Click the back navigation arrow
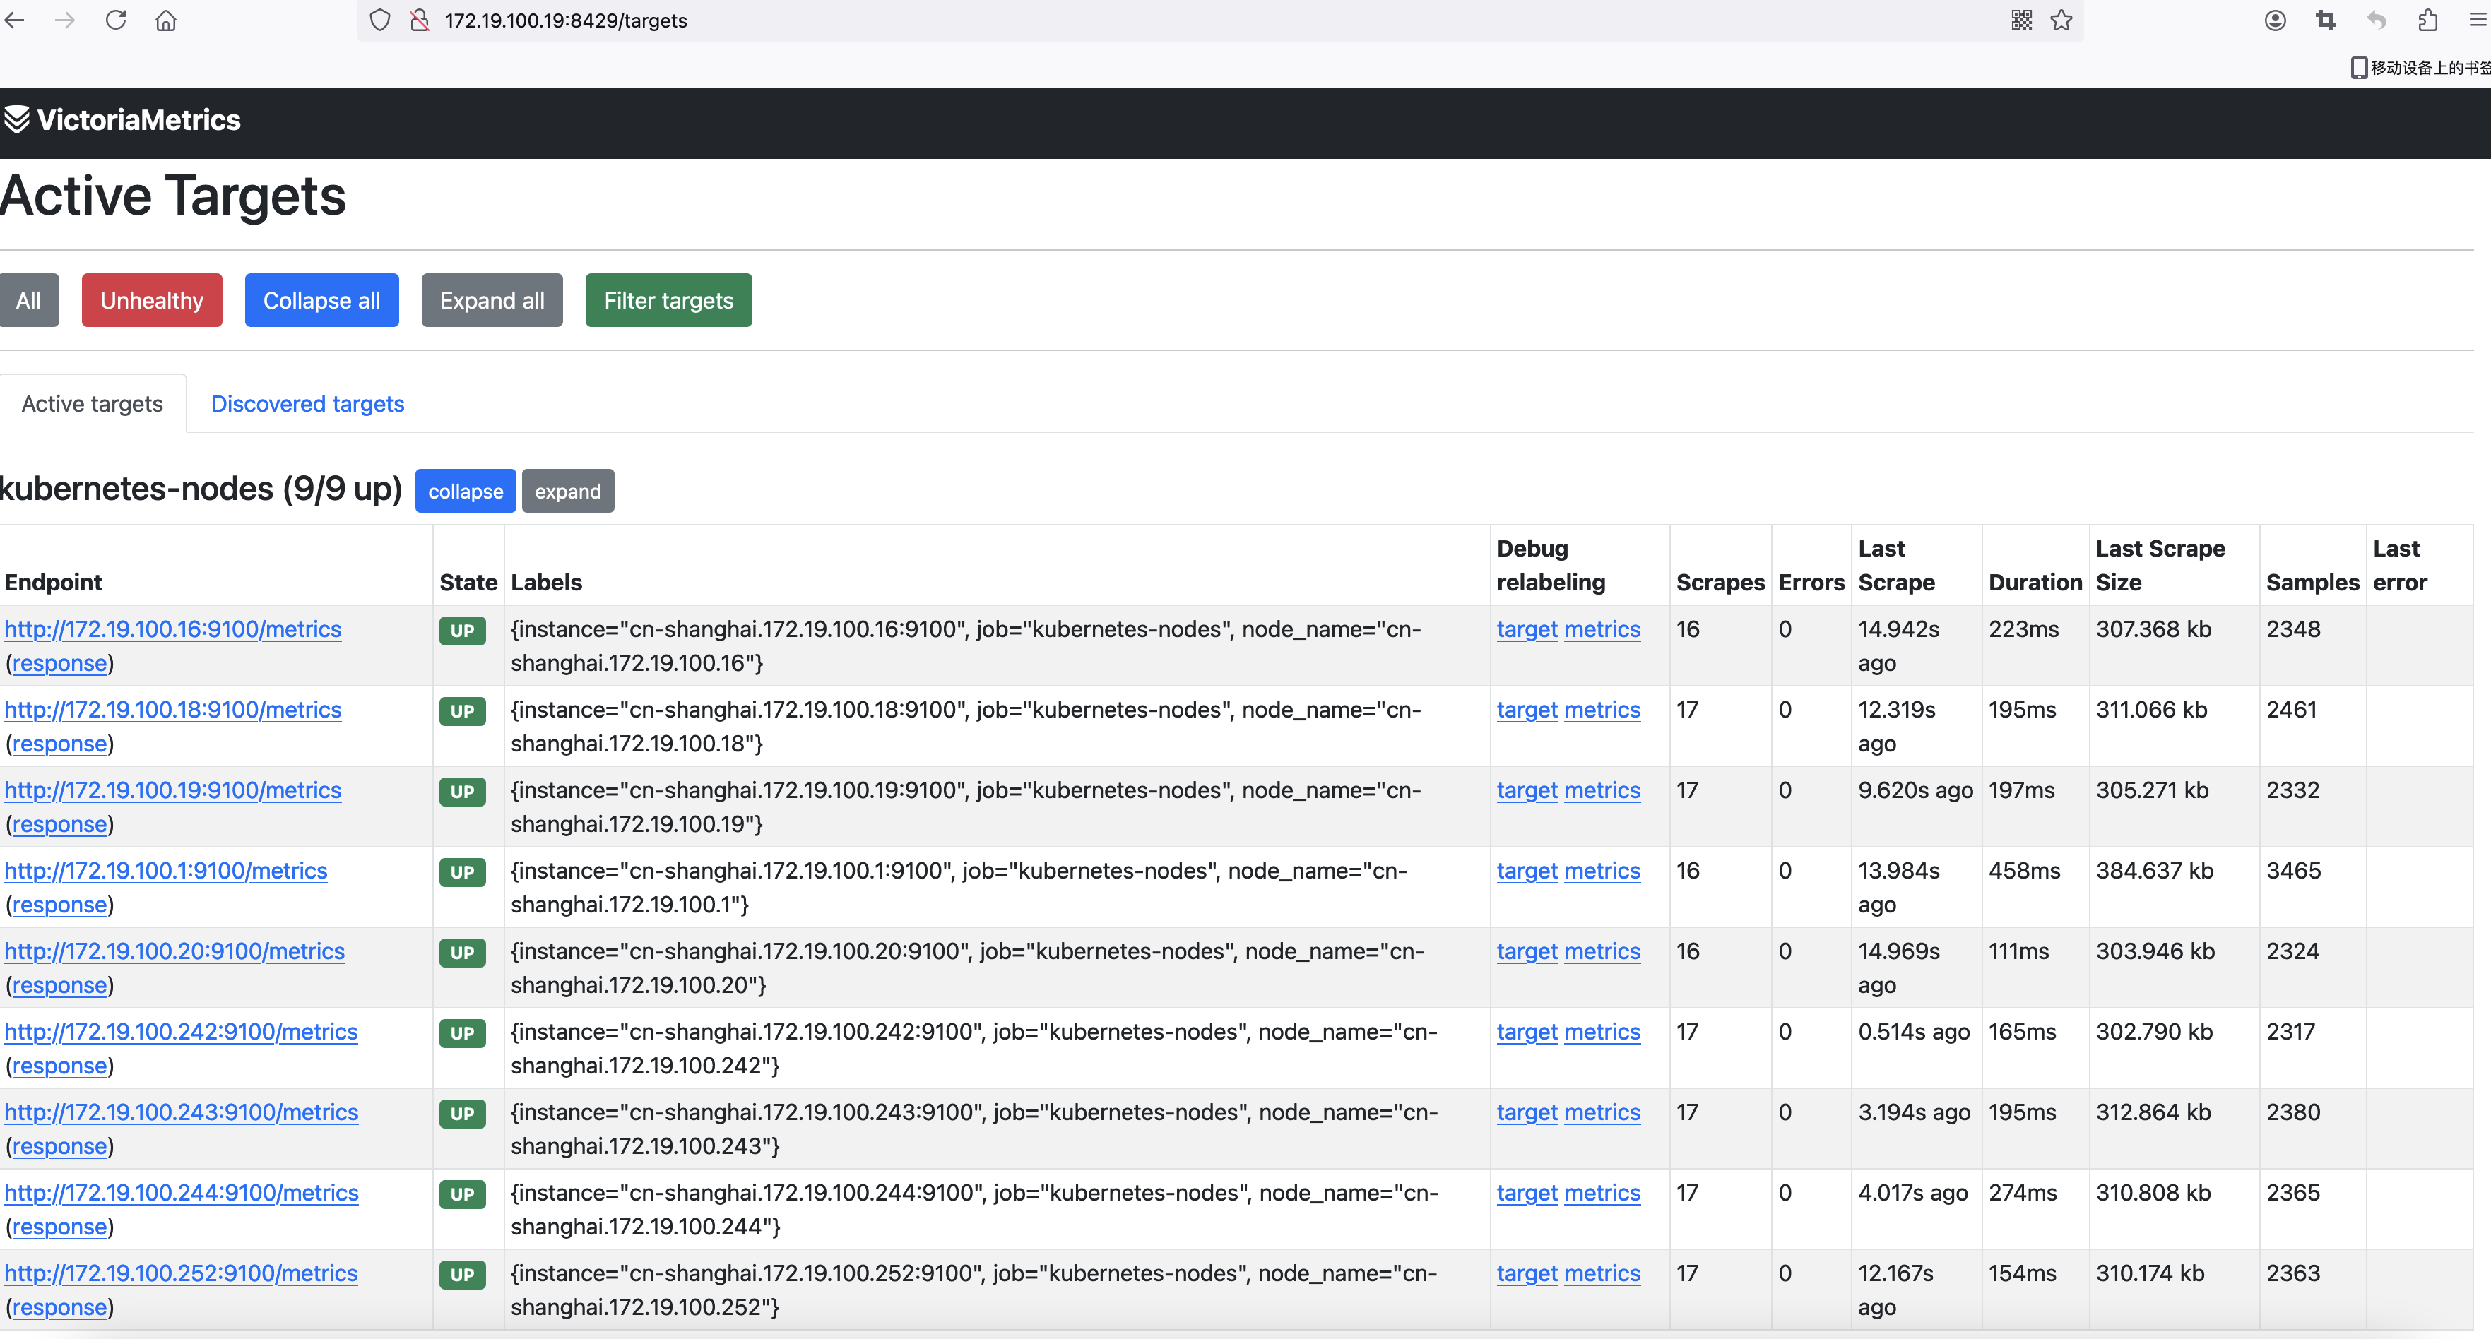Screen dimensions: 2491x1339 [16, 20]
